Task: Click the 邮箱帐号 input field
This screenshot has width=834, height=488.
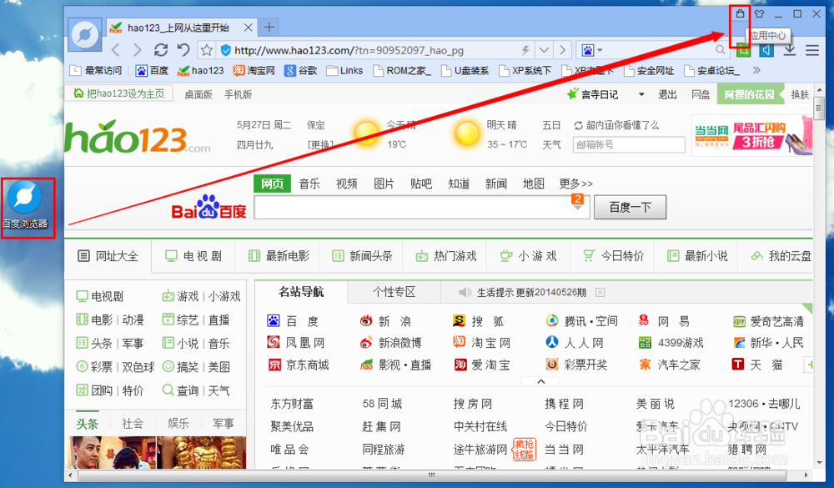Action: [x=629, y=144]
